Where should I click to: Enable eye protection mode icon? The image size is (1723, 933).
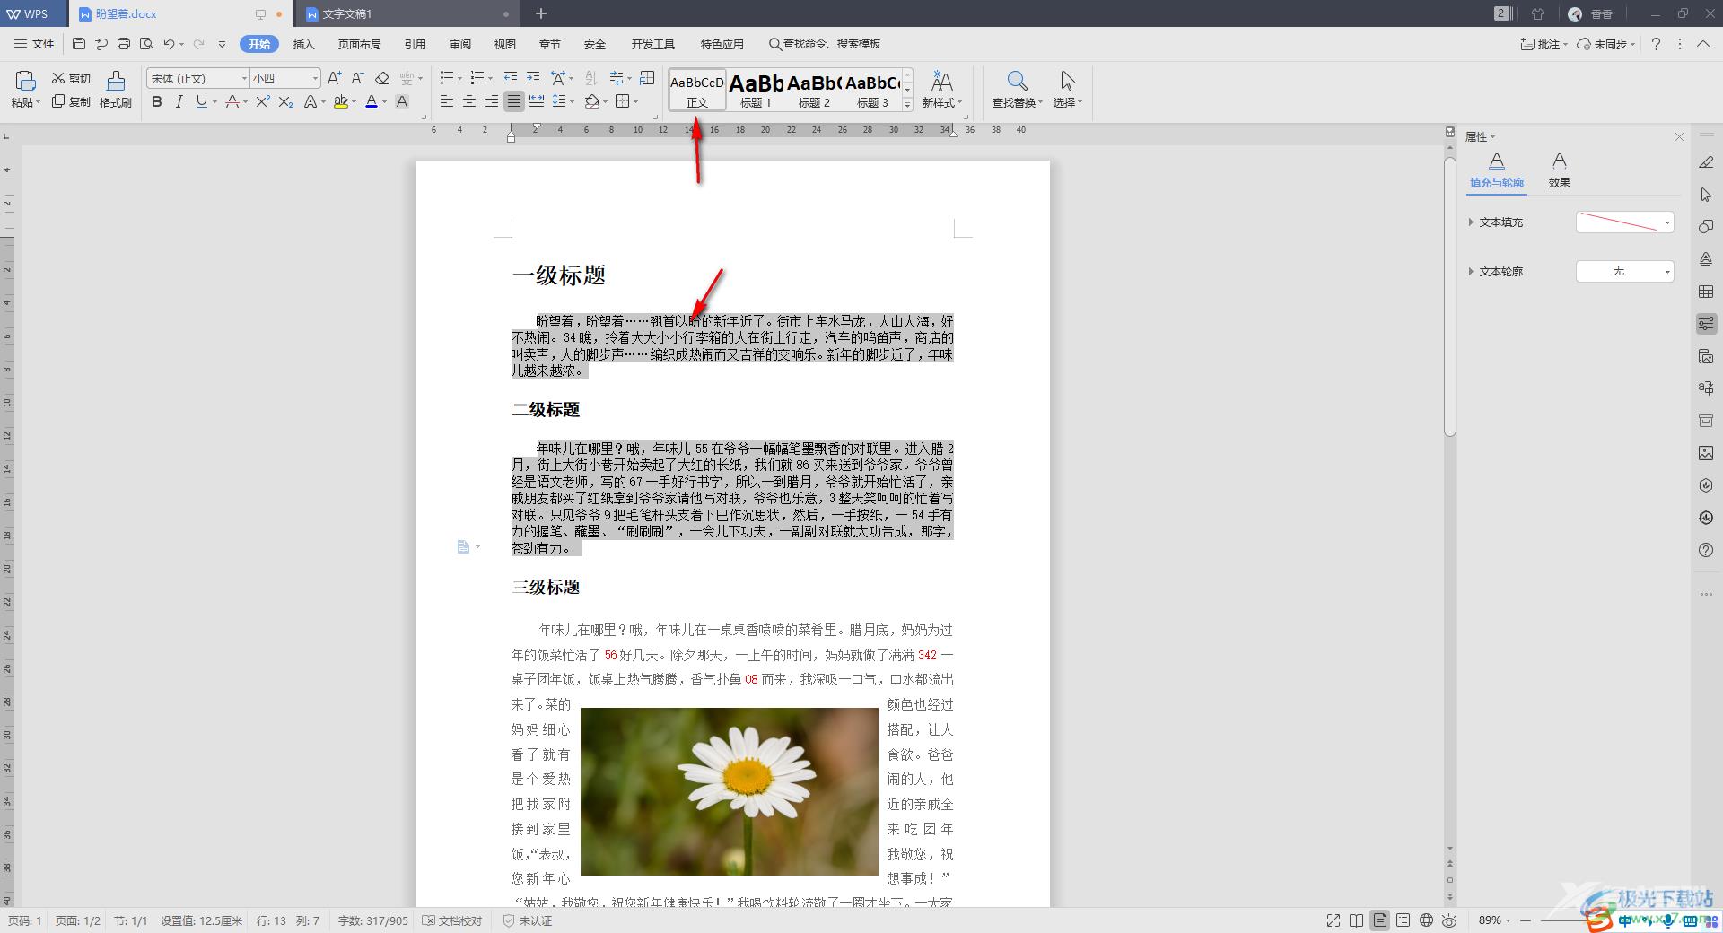click(1449, 920)
